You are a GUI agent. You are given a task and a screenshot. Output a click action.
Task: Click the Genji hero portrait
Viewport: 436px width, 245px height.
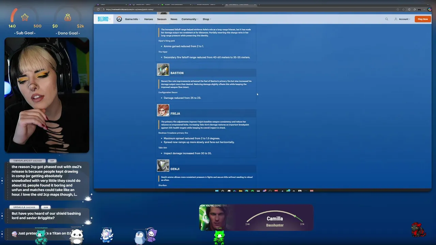tap(163, 166)
